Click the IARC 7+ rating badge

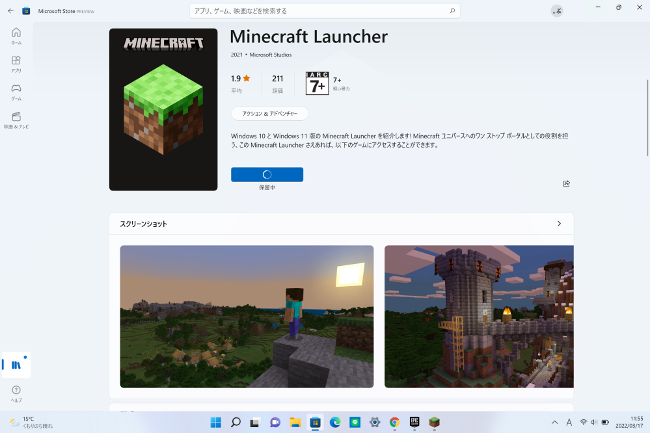pos(317,83)
